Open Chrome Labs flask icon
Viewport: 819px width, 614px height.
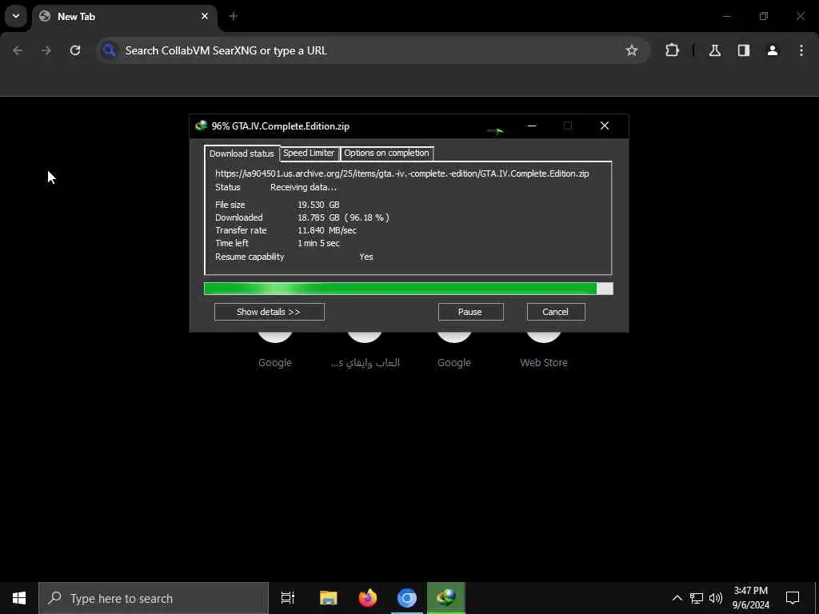pyautogui.click(x=715, y=50)
